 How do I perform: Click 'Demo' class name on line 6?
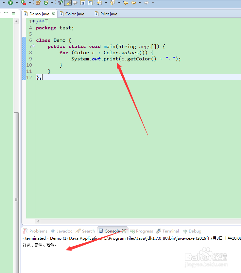click(x=60, y=40)
